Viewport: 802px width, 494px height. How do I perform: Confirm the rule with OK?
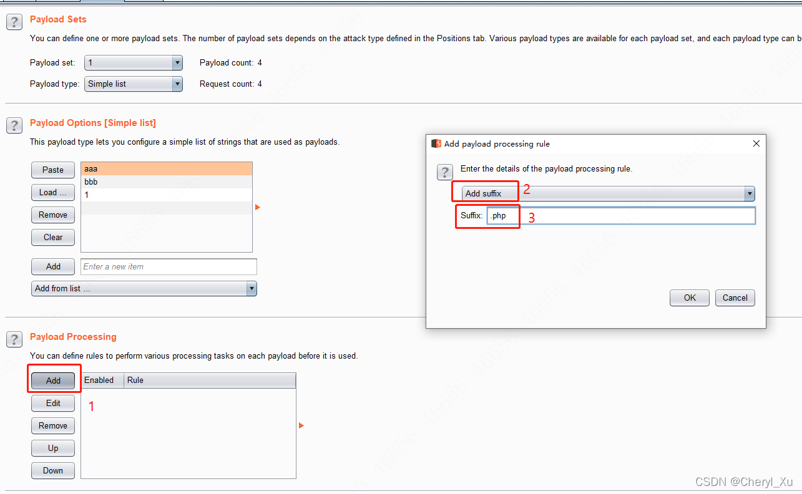[x=690, y=298]
